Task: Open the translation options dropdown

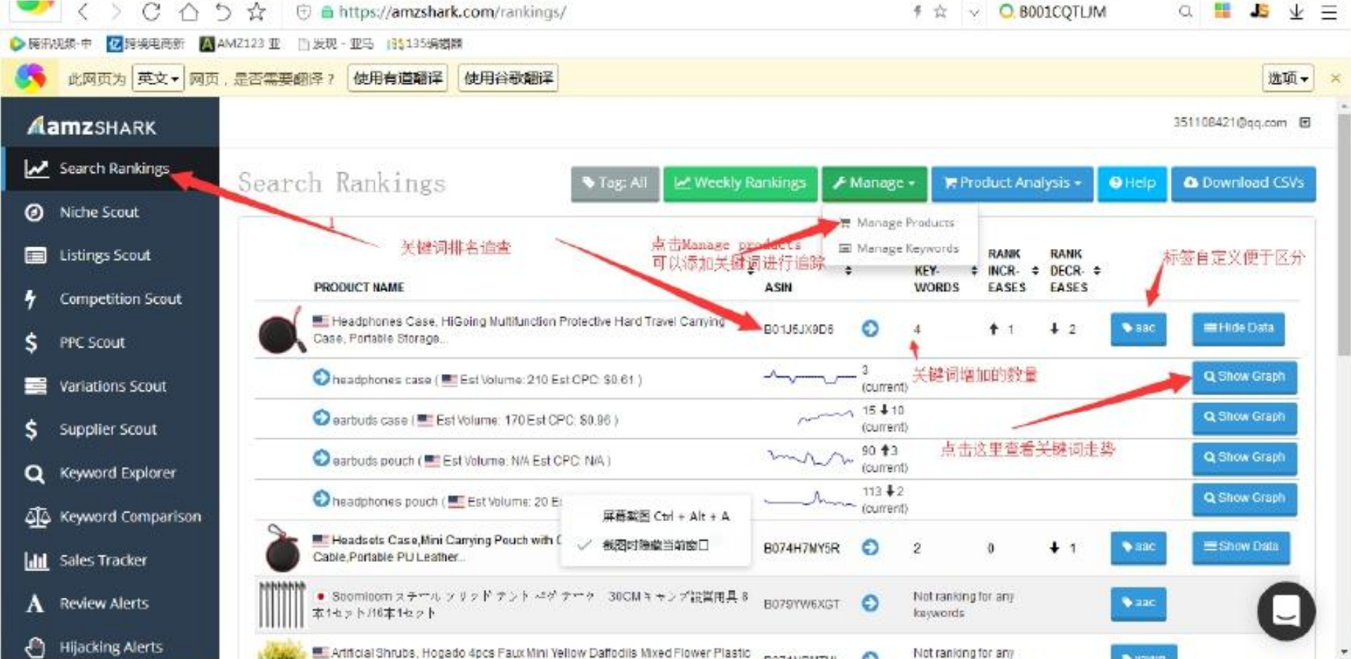Action: (x=1288, y=78)
